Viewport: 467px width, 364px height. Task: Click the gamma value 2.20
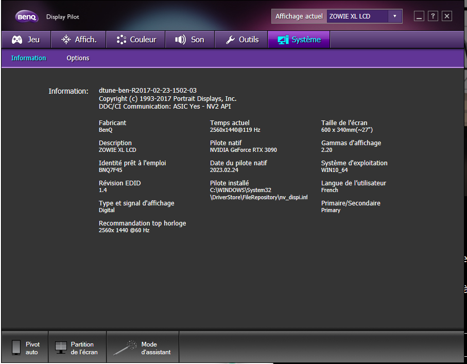pyautogui.click(x=327, y=150)
